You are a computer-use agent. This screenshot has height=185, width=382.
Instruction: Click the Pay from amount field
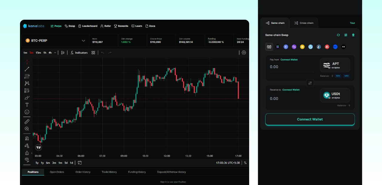coord(292,67)
